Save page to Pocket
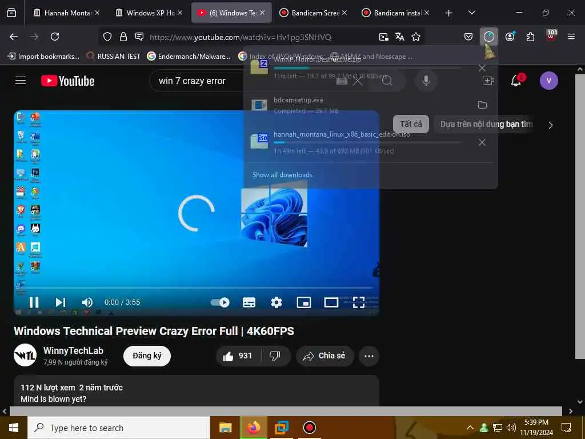The image size is (585, 439). click(468, 37)
